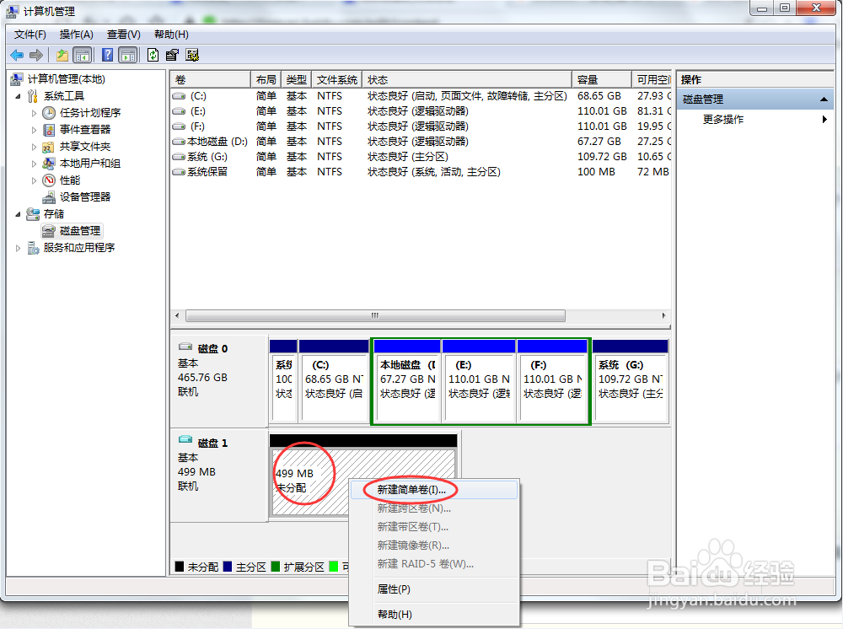Sort by the 容量 column header

coord(601,79)
